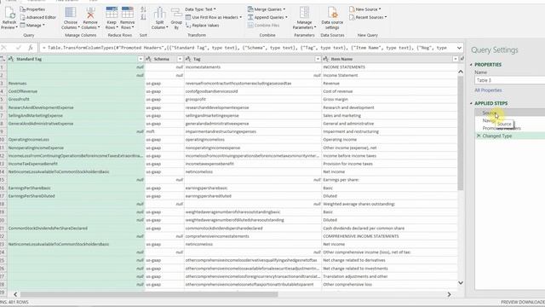Cancel formula edit with X icon
This screenshot has height=307, width=545.
click(x=3, y=48)
